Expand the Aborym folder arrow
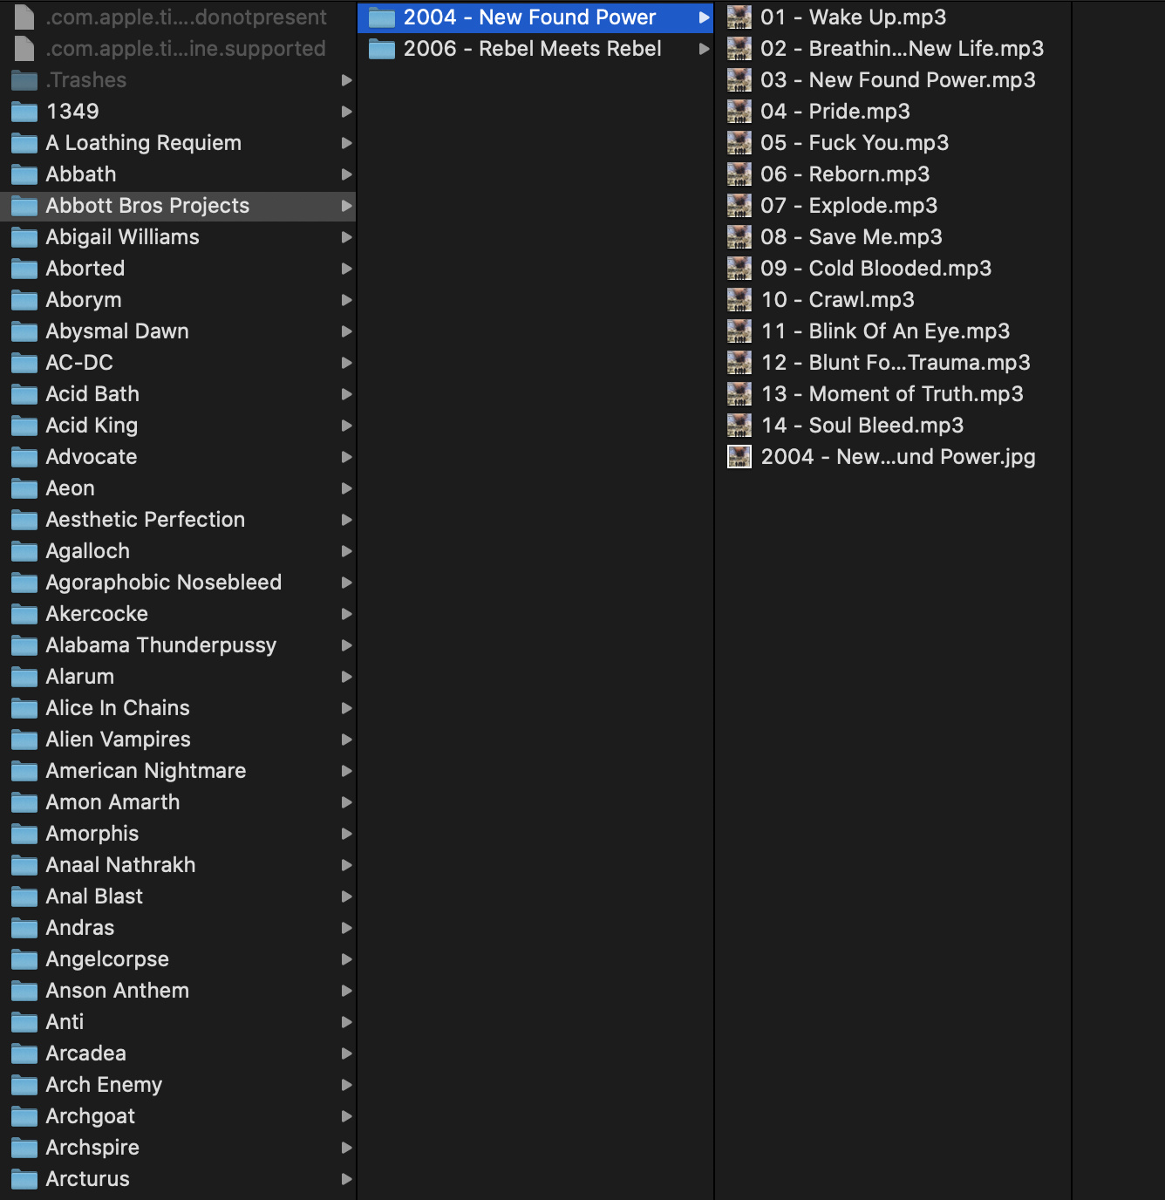Screen dimensions: 1165x1200 [x=346, y=300]
